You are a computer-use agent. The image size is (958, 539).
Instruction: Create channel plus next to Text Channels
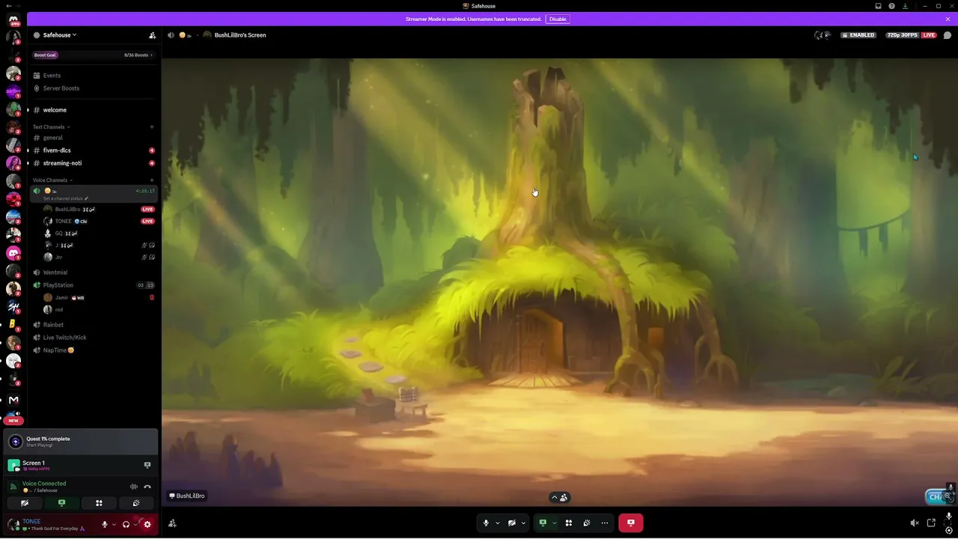152,127
